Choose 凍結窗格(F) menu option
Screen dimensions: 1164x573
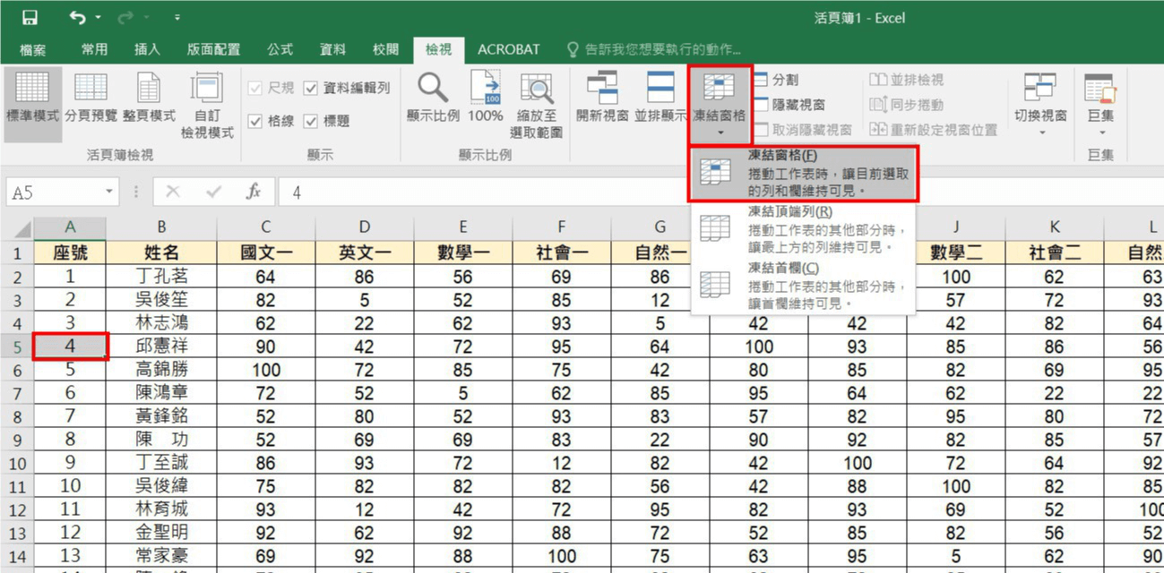tap(804, 174)
